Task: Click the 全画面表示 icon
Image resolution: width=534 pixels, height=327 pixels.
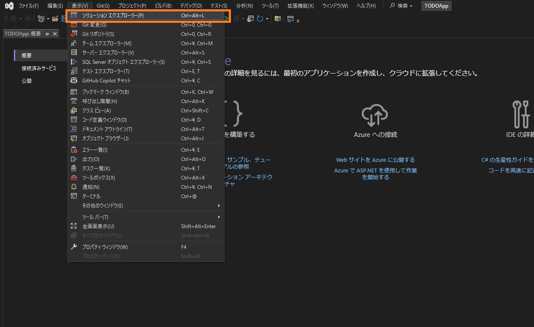Action: (x=73, y=226)
